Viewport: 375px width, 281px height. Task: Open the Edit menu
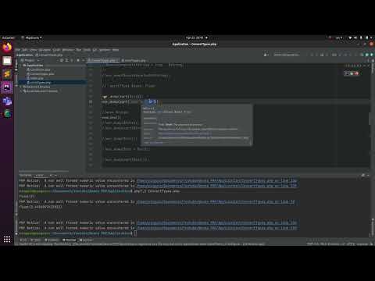(x=25, y=50)
